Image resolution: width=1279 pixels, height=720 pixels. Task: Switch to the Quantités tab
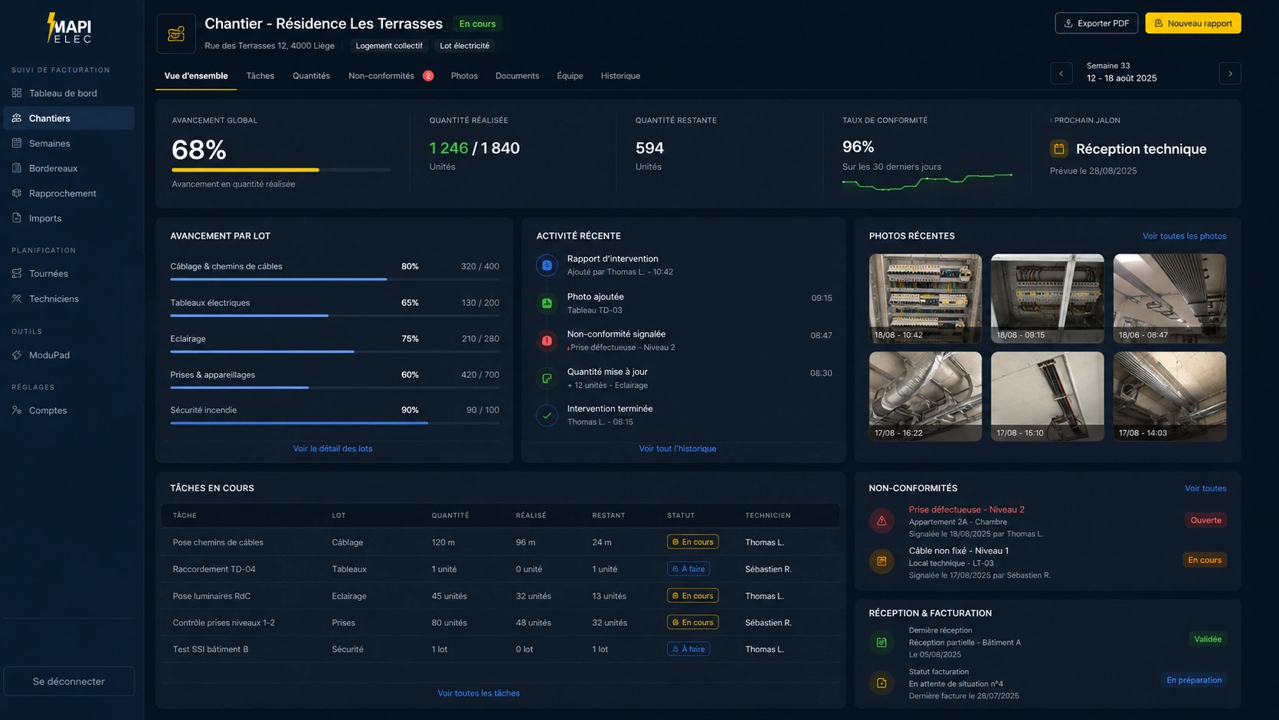point(311,76)
